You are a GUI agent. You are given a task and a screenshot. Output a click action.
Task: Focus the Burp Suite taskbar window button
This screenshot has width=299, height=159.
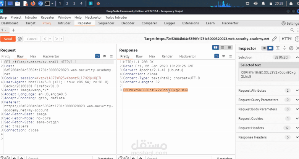(x=91, y=3)
